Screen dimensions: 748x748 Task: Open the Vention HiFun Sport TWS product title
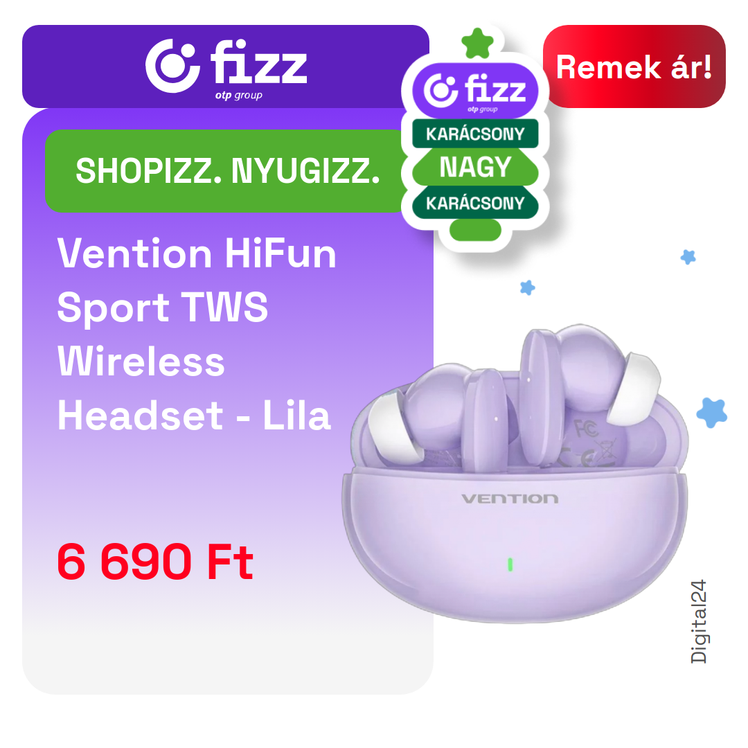(197, 335)
